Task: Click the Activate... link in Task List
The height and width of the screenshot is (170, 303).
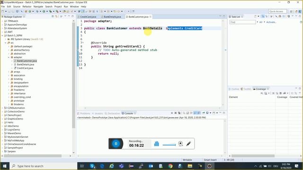Action: tap(271, 22)
